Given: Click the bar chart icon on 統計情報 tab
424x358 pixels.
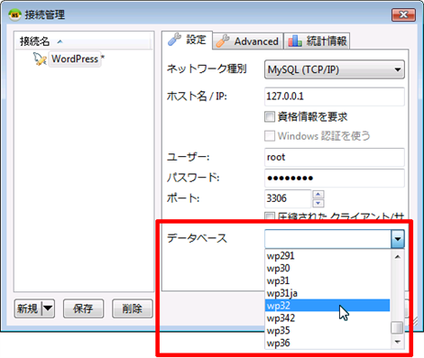Looking at the screenshot, I should point(295,41).
